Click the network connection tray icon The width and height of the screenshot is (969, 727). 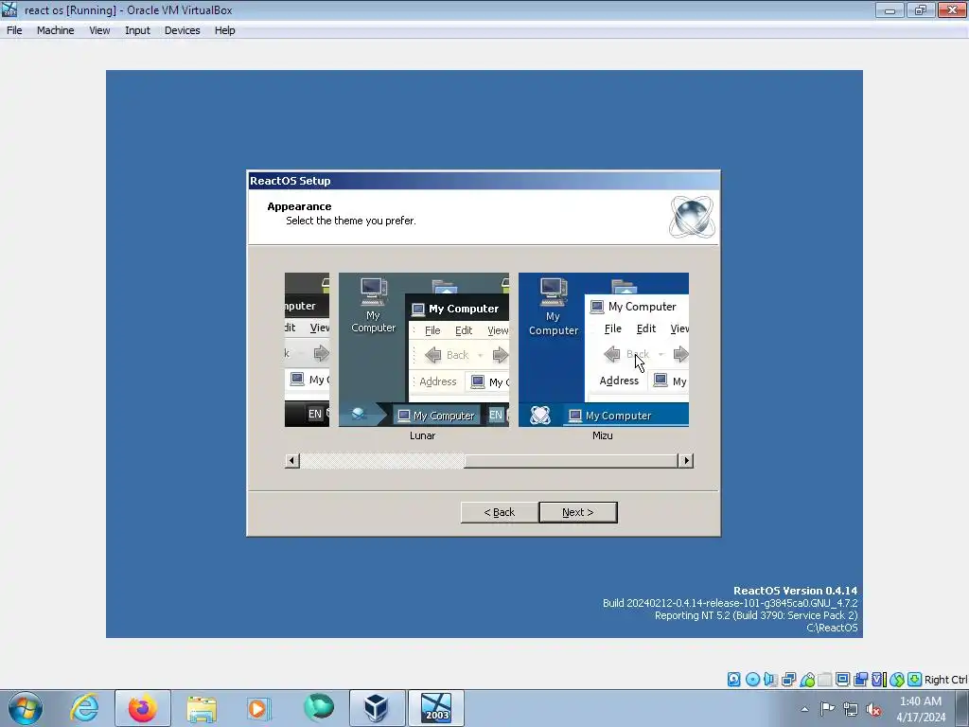click(x=851, y=710)
